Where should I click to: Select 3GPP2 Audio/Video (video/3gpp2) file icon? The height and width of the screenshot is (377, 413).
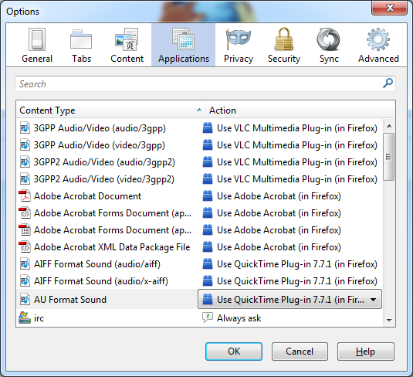[25, 179]
